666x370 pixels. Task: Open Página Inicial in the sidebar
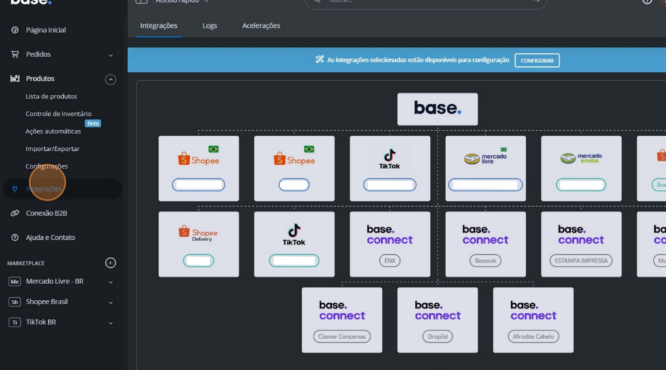click(x=46, y=30)
